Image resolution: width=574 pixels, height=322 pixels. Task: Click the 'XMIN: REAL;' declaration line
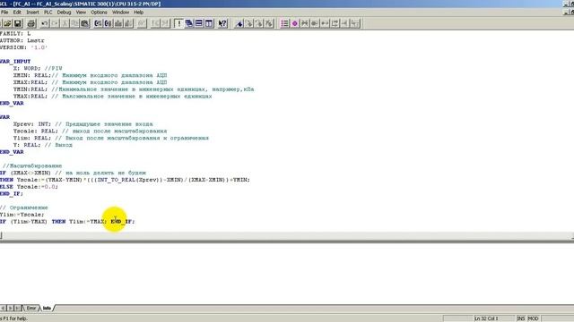[90, 75]
